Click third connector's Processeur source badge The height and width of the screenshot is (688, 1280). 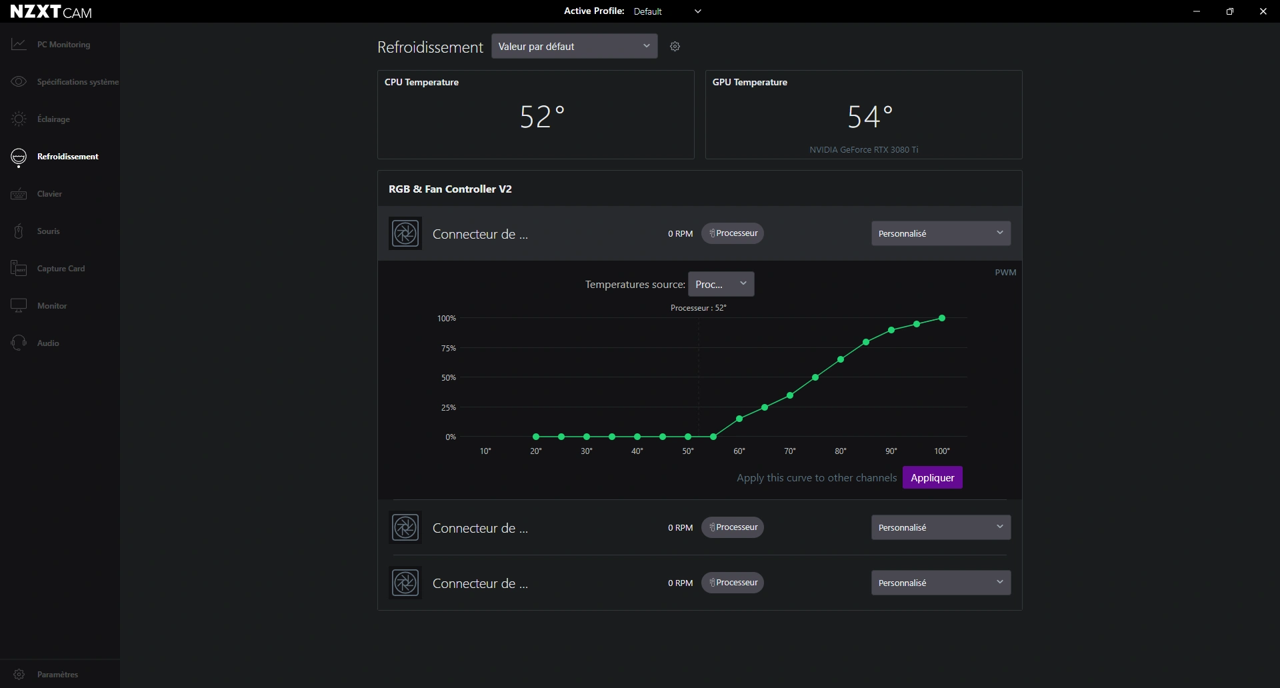tap(732, 583)
